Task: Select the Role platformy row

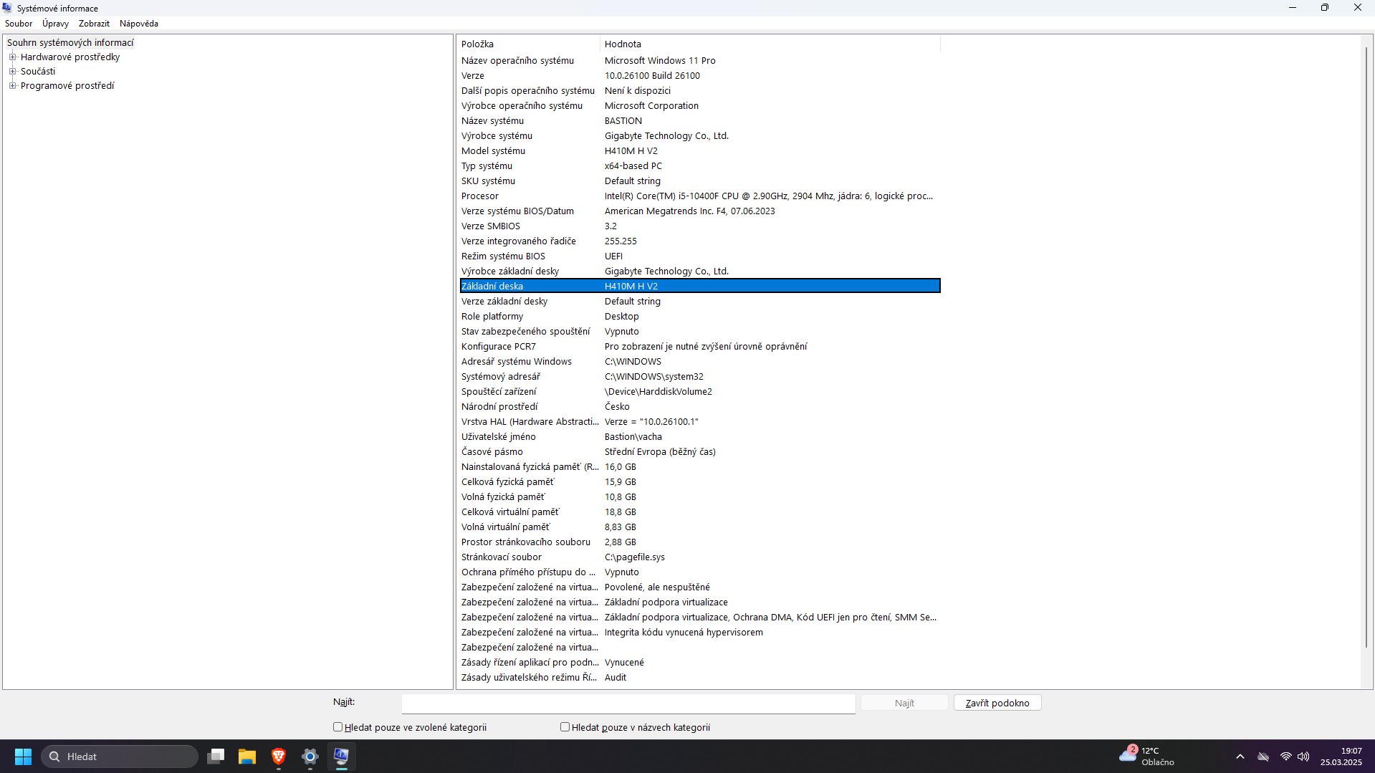Action: click(700, 317)
